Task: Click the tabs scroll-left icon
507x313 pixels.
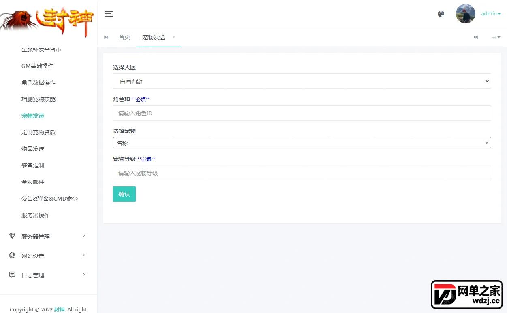Action: coord(106,37)
